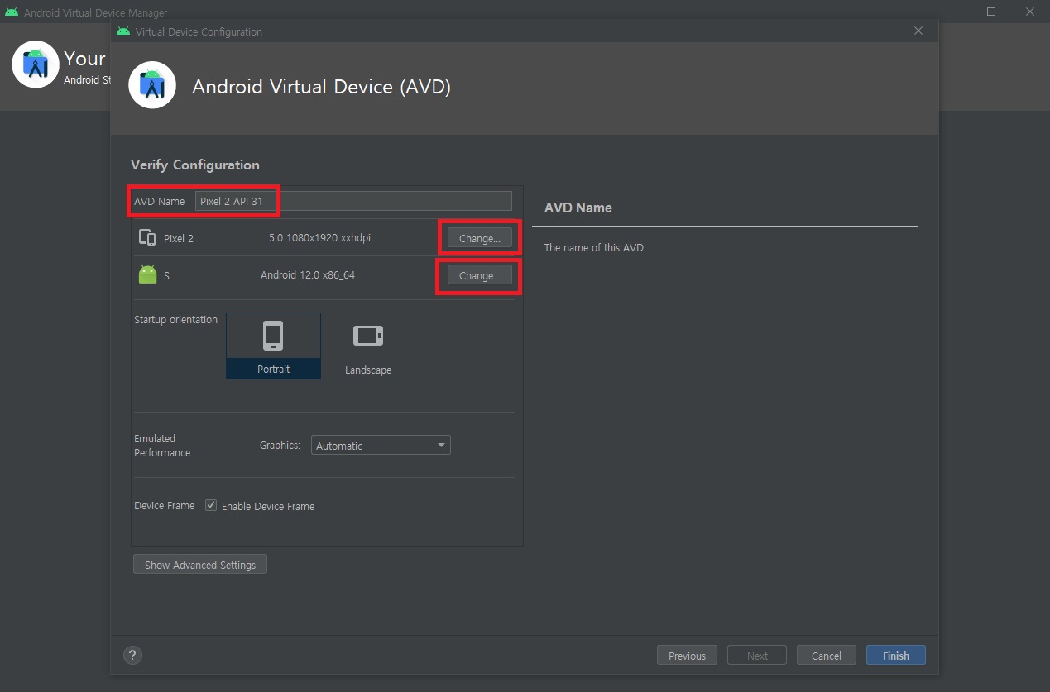Viewport: 1050px width, 692px height.
Task: Change the Android 12.0 system image
Action: tap(480, 275)
